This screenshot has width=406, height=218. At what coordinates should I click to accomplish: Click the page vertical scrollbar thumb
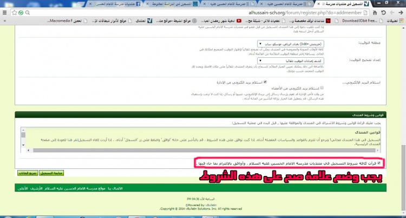404,178
